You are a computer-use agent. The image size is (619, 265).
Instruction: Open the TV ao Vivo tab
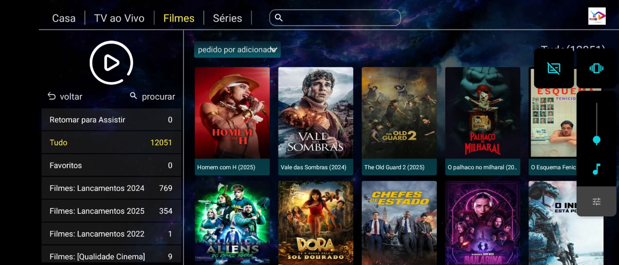point(119,18)
